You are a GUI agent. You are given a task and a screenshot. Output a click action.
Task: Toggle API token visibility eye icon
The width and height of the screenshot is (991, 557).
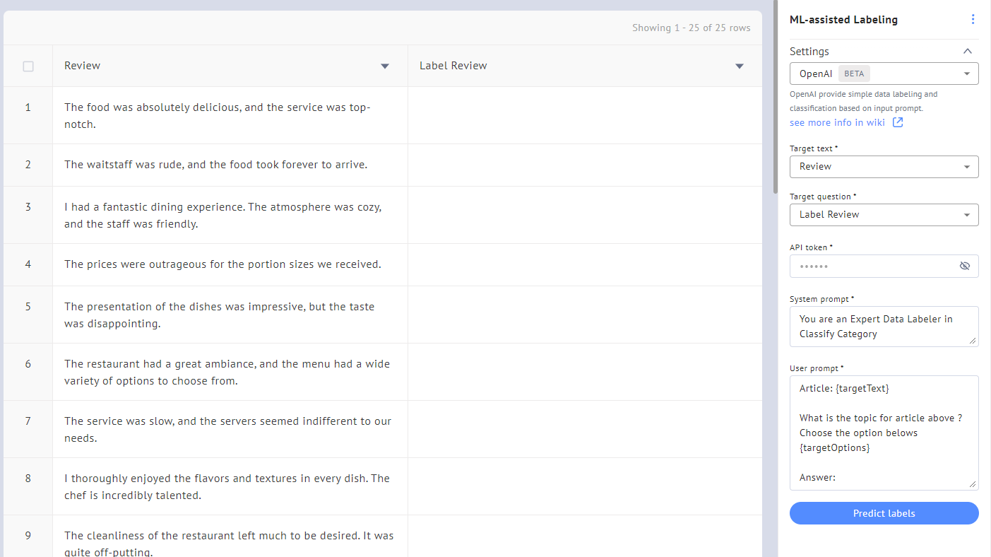pyautogui.click(x=964, y=266)
